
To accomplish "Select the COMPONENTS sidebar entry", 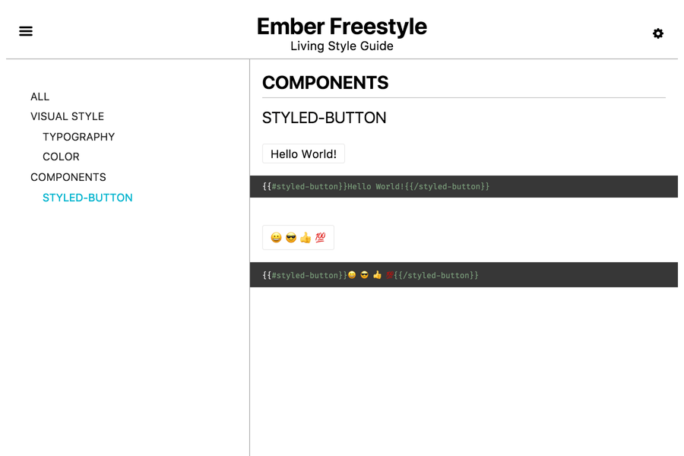I will point(68,177).
